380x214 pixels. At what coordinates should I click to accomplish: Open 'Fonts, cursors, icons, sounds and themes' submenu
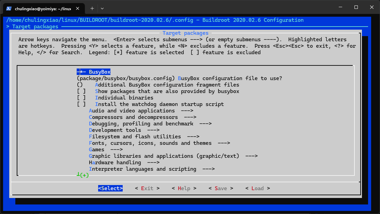[x=159, y=143]
